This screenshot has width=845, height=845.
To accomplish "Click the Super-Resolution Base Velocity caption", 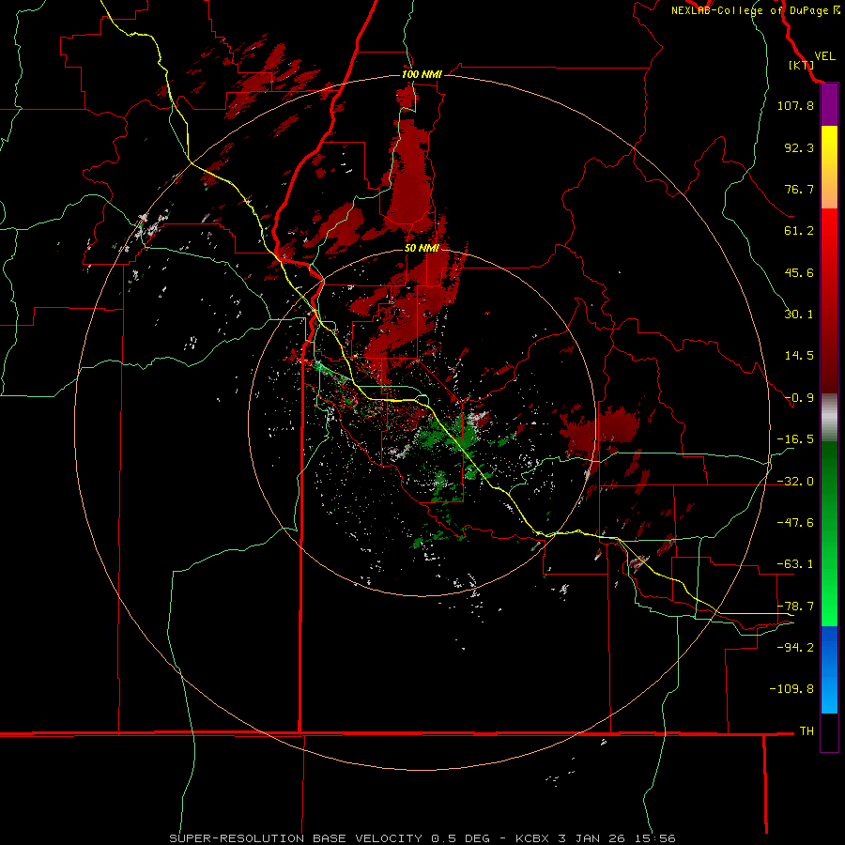I will (x=422, y=838).
